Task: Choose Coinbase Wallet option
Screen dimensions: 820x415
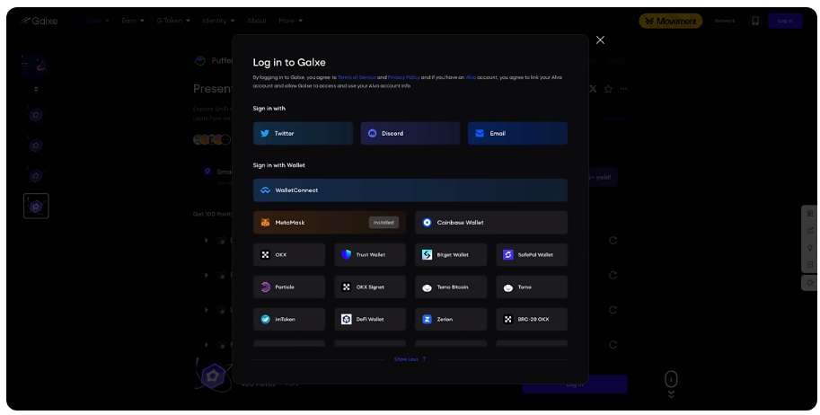Action: [x=491, y=223]
